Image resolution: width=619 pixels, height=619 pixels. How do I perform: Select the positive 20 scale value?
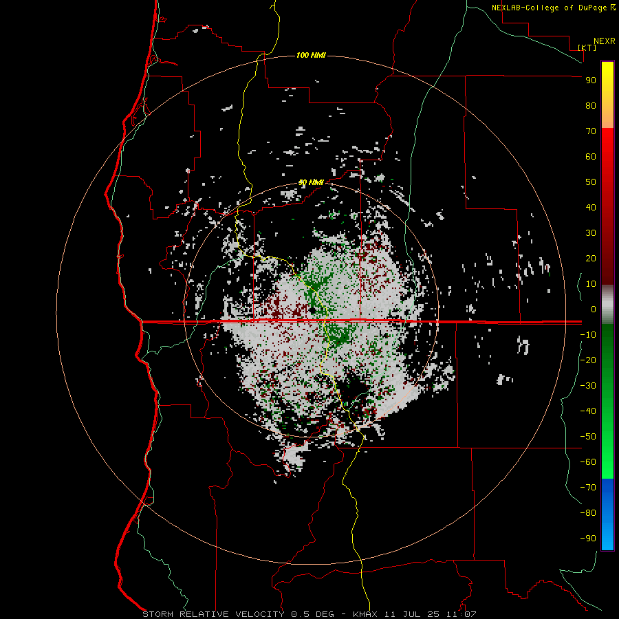tap(591, 258)
